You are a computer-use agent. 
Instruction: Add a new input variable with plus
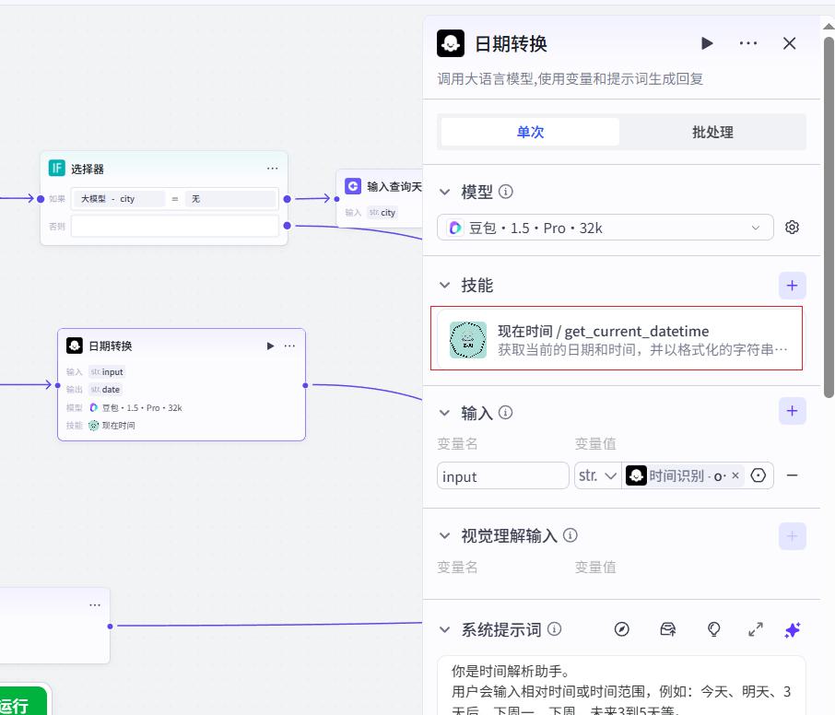pos(792,411)
